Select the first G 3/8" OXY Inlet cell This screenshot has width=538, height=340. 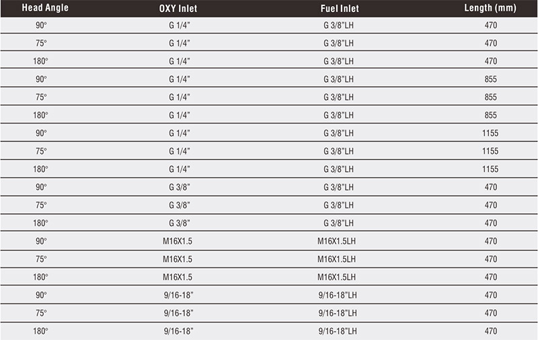point(179,187)
